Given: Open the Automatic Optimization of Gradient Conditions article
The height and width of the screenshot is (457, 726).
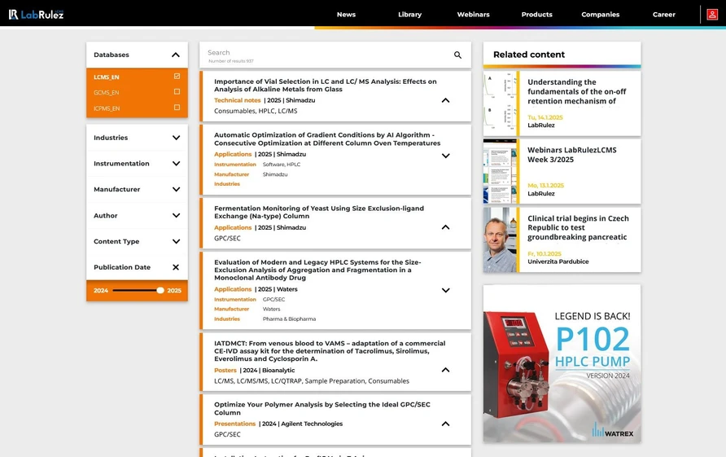Looking at the screenshot, I should tap(326, 138).
